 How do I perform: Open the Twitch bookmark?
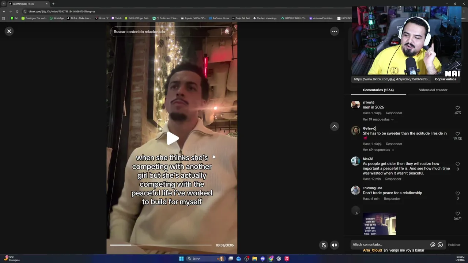click(116, 18)
